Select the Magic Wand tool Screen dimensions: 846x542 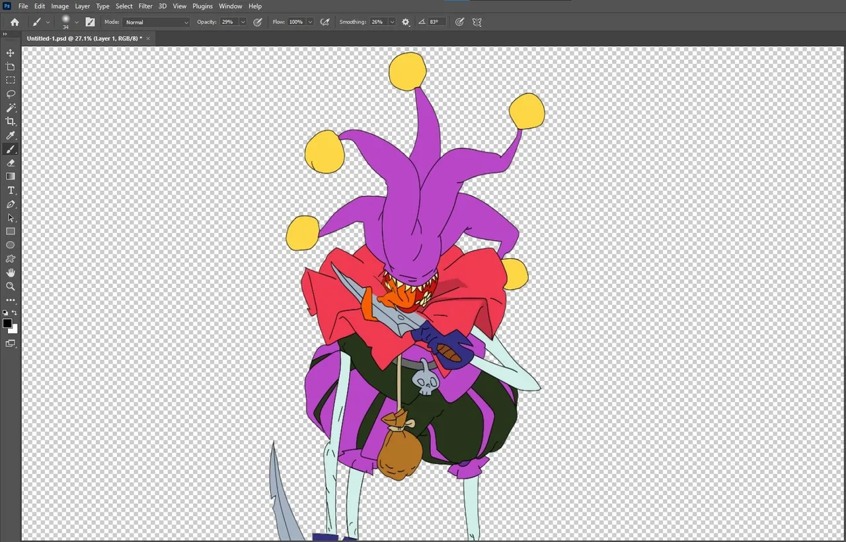[11, 108]
